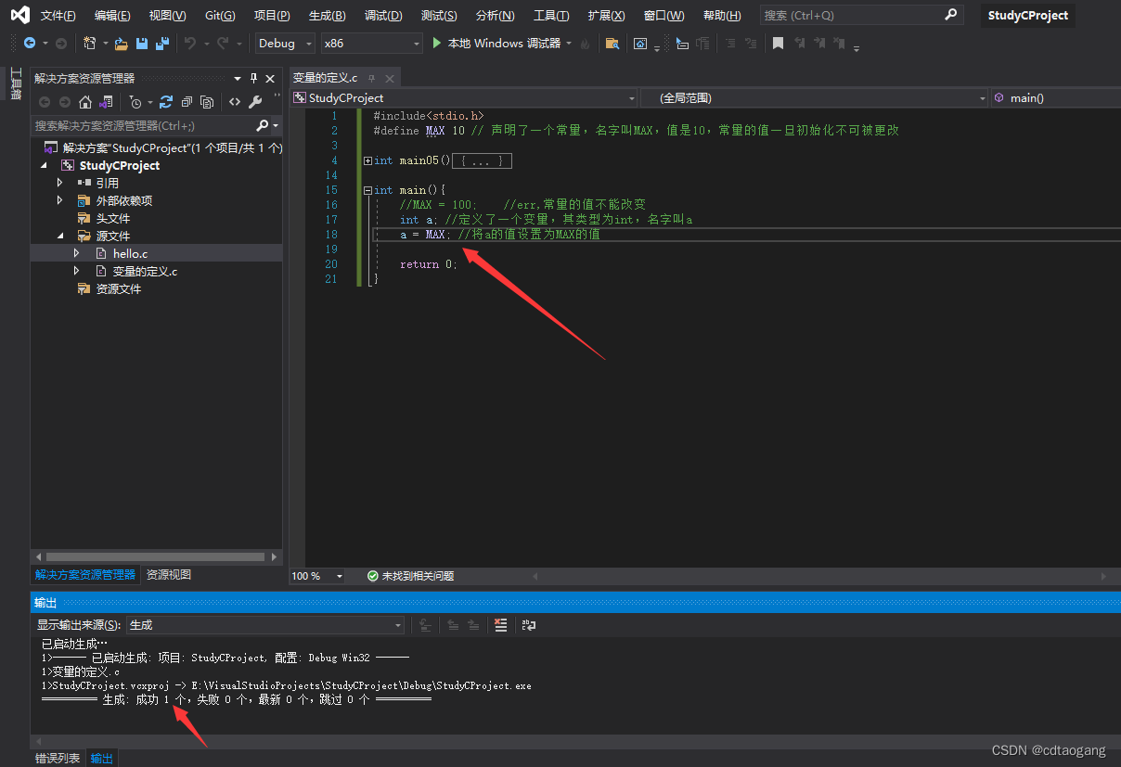The width and height of the screenshot is (1121, 767).
Task: Click the Solution Explorer search box
Action: (139, 125)
